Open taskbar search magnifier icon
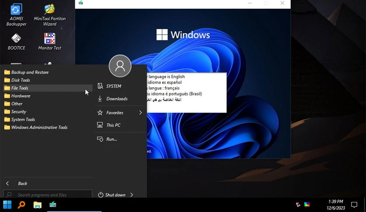Image resolution: width=366 pixels, height=212 pixels. [x=21, y=205]
